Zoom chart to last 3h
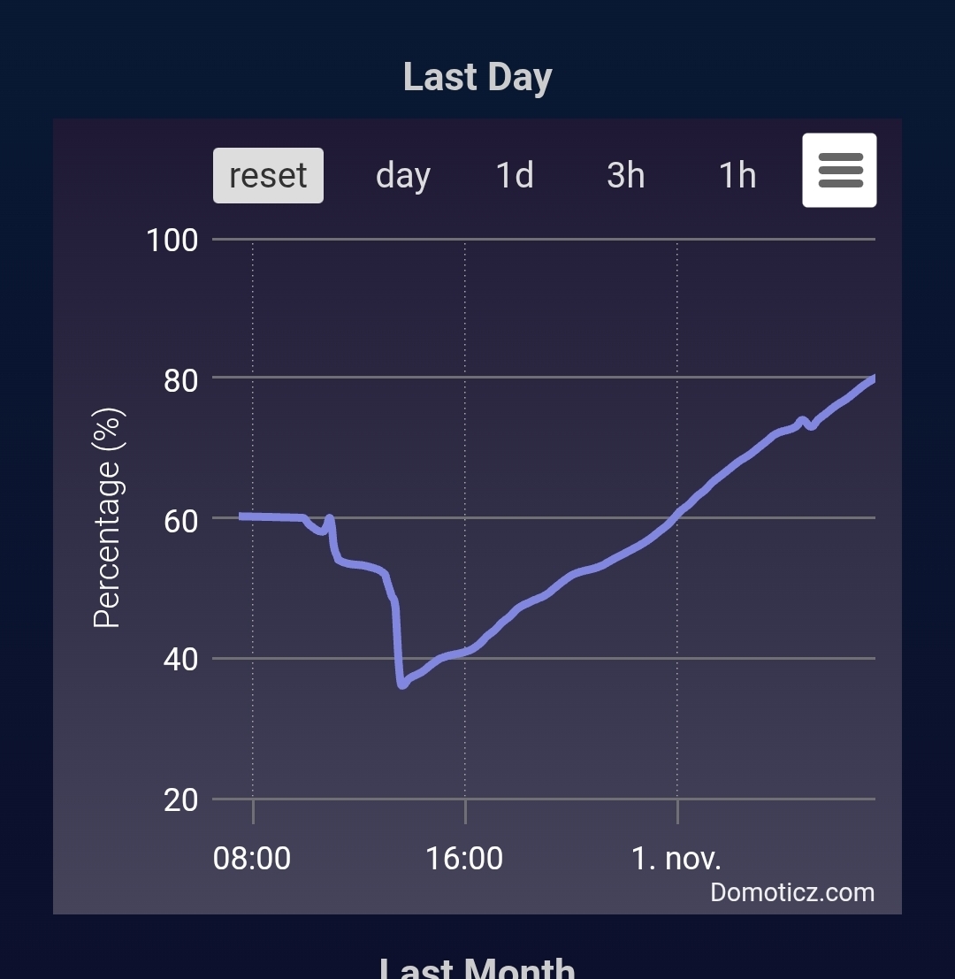 coord(625,175)
